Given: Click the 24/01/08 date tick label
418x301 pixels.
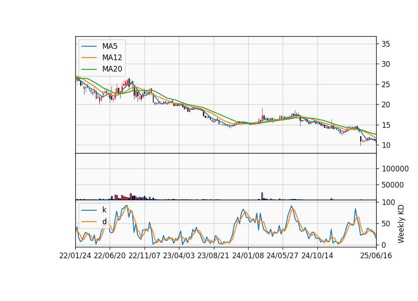Looking at the screenshot, I should point(248,256).
